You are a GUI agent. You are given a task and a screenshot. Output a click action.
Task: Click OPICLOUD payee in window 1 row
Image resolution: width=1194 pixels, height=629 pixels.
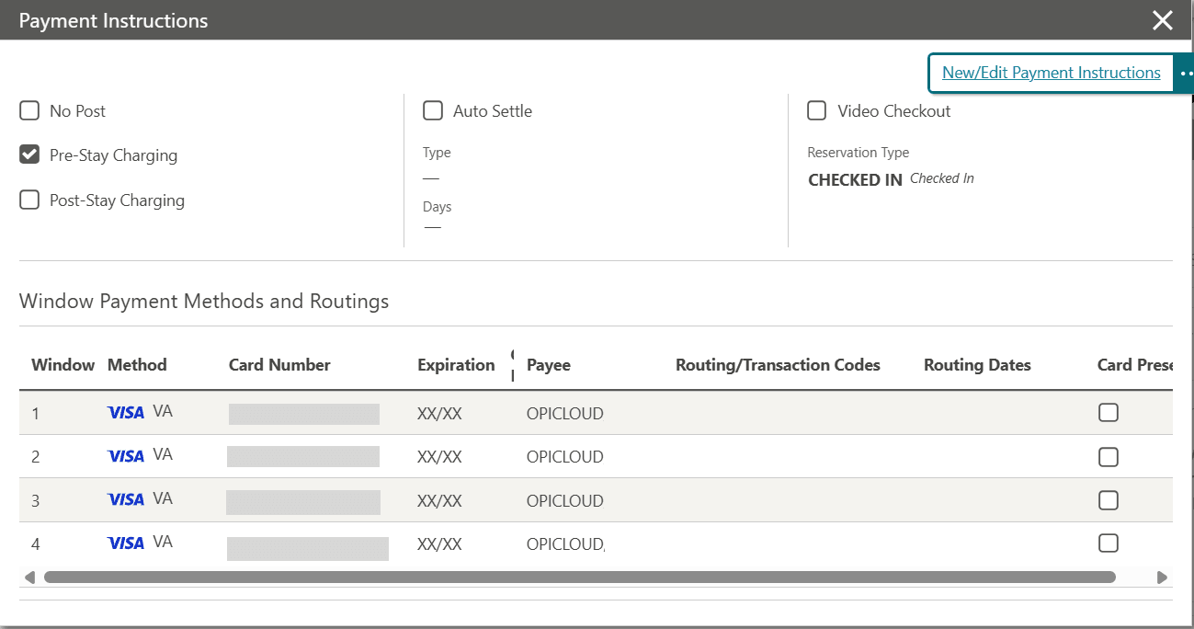point(565,414)
